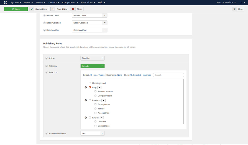Open the user account icon menu
The image size is (248, 145).
click(x=242, y=2)
